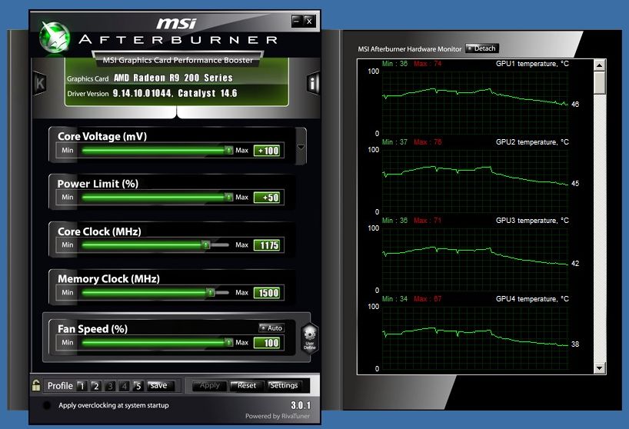This screenshot has width=629, height=429.
Task: Click the Core Clock slider handle
Action: [x=205, y=245]
